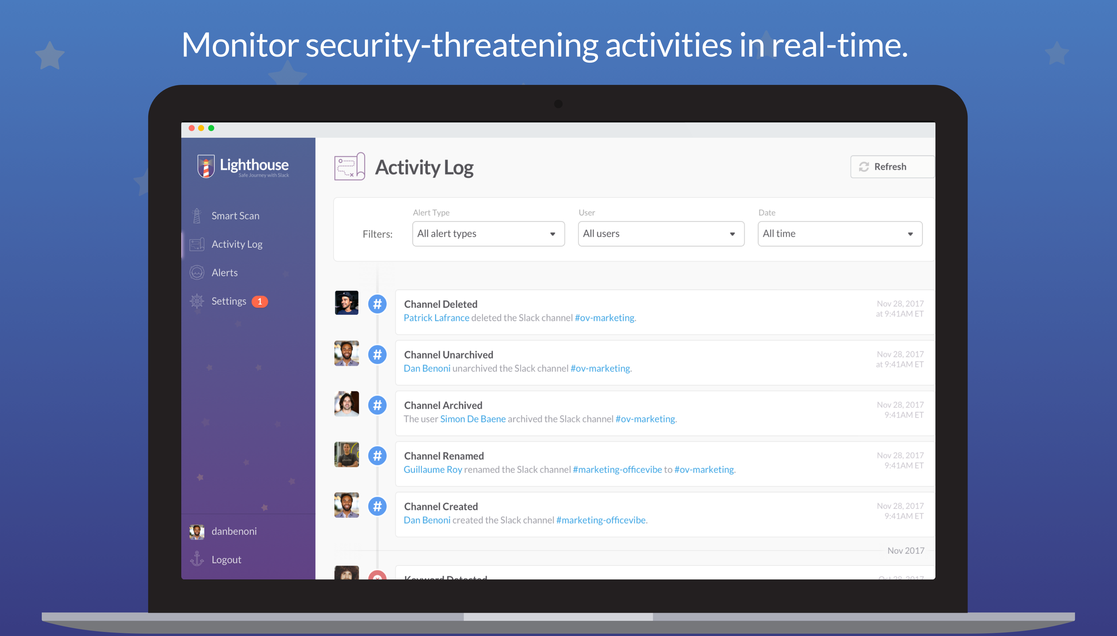Click the Logout anchor icon
Image resolution: width=1117 pixels, height=636 pixels.
[197, 559]
